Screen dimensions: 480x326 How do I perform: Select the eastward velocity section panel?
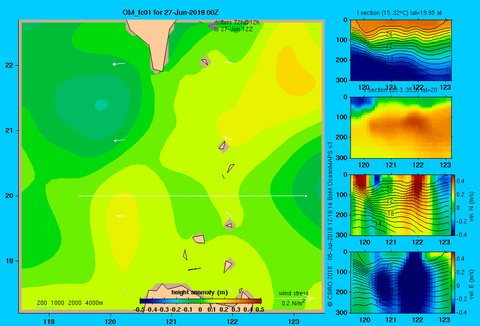coord(401,282)
